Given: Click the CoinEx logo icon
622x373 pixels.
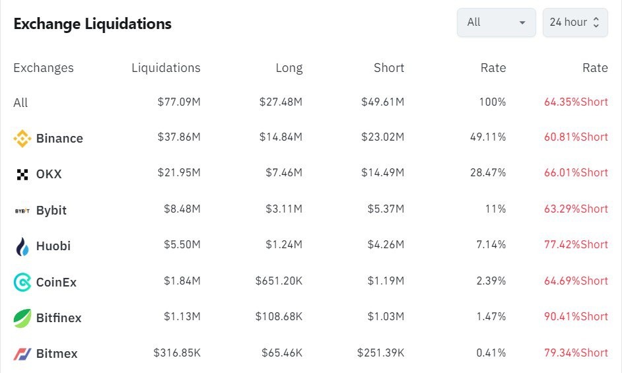Looking at the screenshot, I should point(22,283).
